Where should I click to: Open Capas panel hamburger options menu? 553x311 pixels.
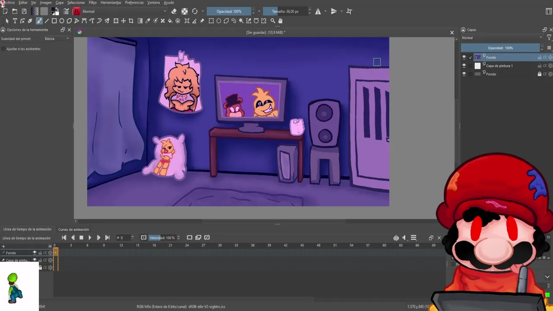(549, 48)
